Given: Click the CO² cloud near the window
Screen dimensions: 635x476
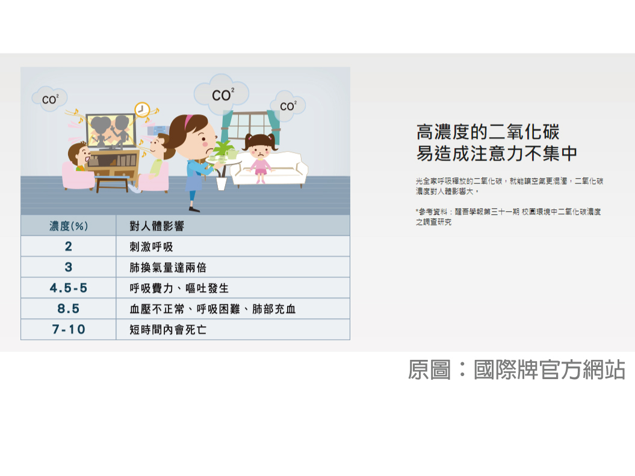Looking at the screenshot, I should [x=287, y=105].
